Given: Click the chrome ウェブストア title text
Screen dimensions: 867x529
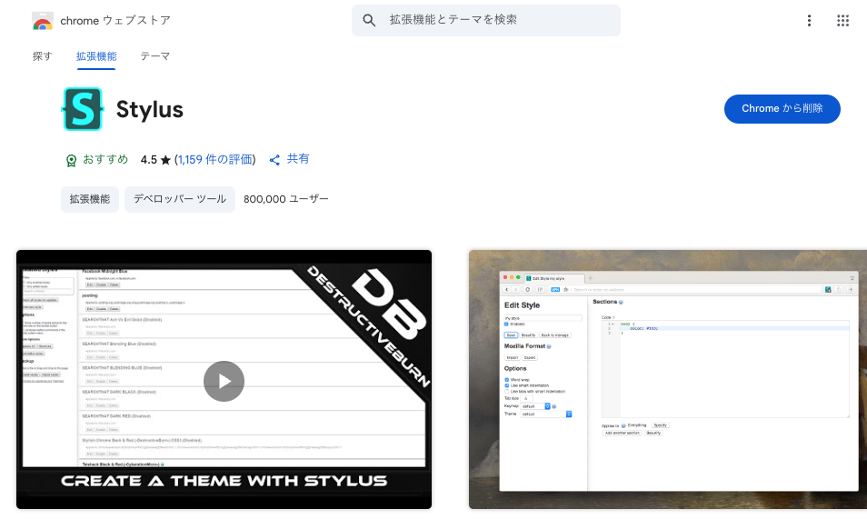Looking at the screenshot, I should pyautogui.click(x=115, y=20).
